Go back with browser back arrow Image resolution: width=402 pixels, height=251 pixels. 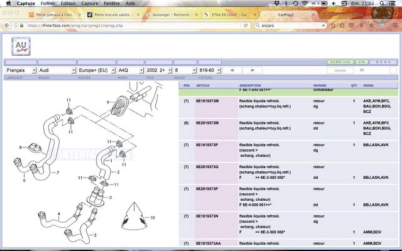pyautogui.click(x=7, y=25)
